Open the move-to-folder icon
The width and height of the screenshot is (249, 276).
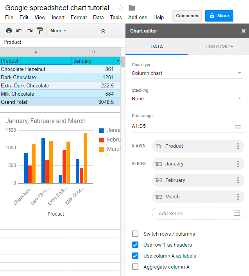[x=132, y=8]
